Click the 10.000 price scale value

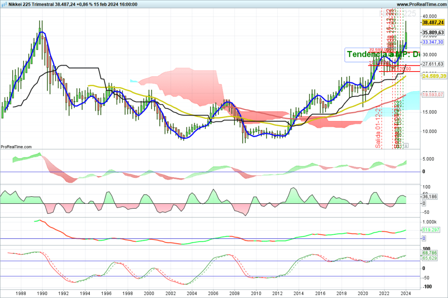point(430,131)
